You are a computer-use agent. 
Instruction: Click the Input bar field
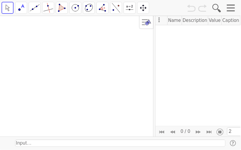[120, 143]
